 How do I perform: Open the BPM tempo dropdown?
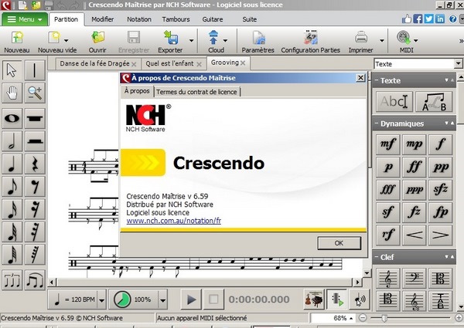[x=101, y=300]
